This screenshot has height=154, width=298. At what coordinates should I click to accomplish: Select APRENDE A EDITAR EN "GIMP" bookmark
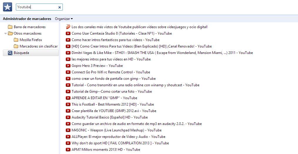[104, 98]
